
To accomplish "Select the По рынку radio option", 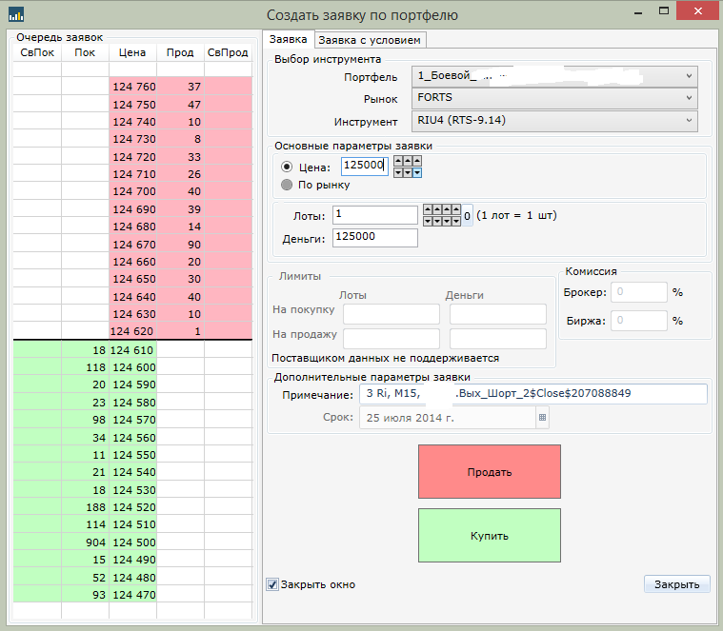I will click(288, 185).
